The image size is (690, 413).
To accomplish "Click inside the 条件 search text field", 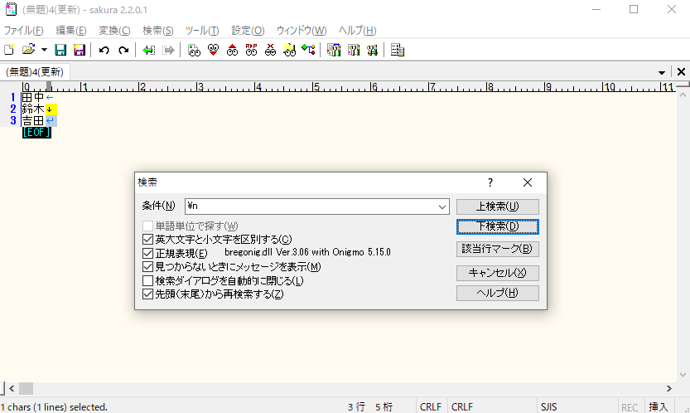I will [311, 206].
